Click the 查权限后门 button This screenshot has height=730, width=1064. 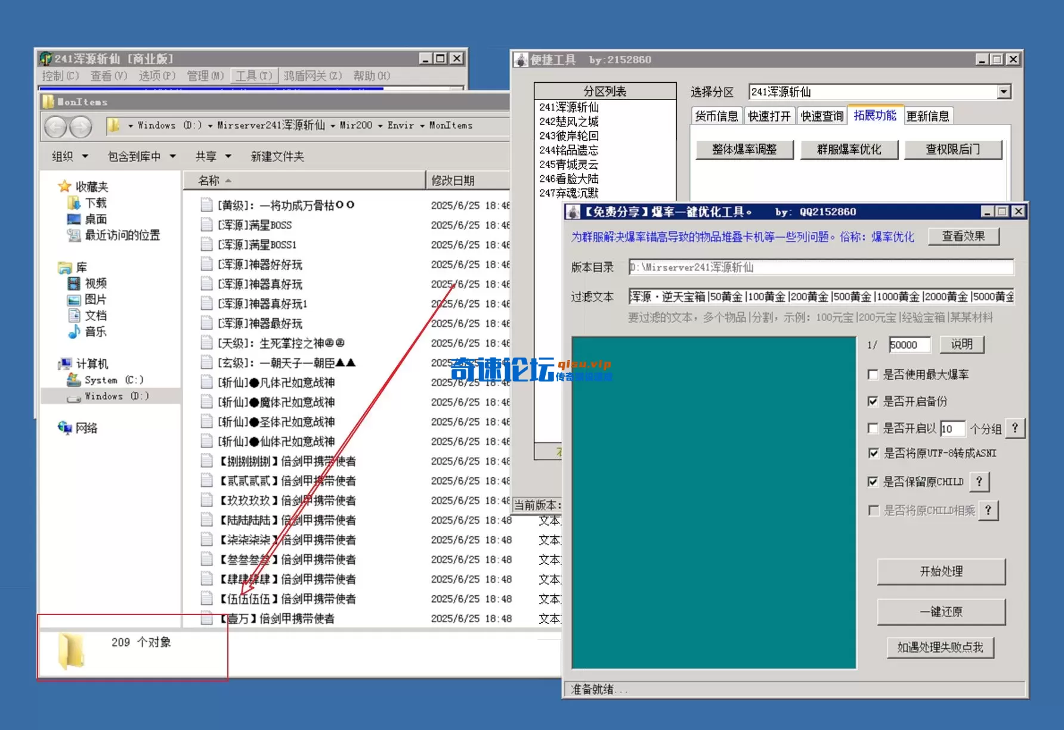coord(953,150)
